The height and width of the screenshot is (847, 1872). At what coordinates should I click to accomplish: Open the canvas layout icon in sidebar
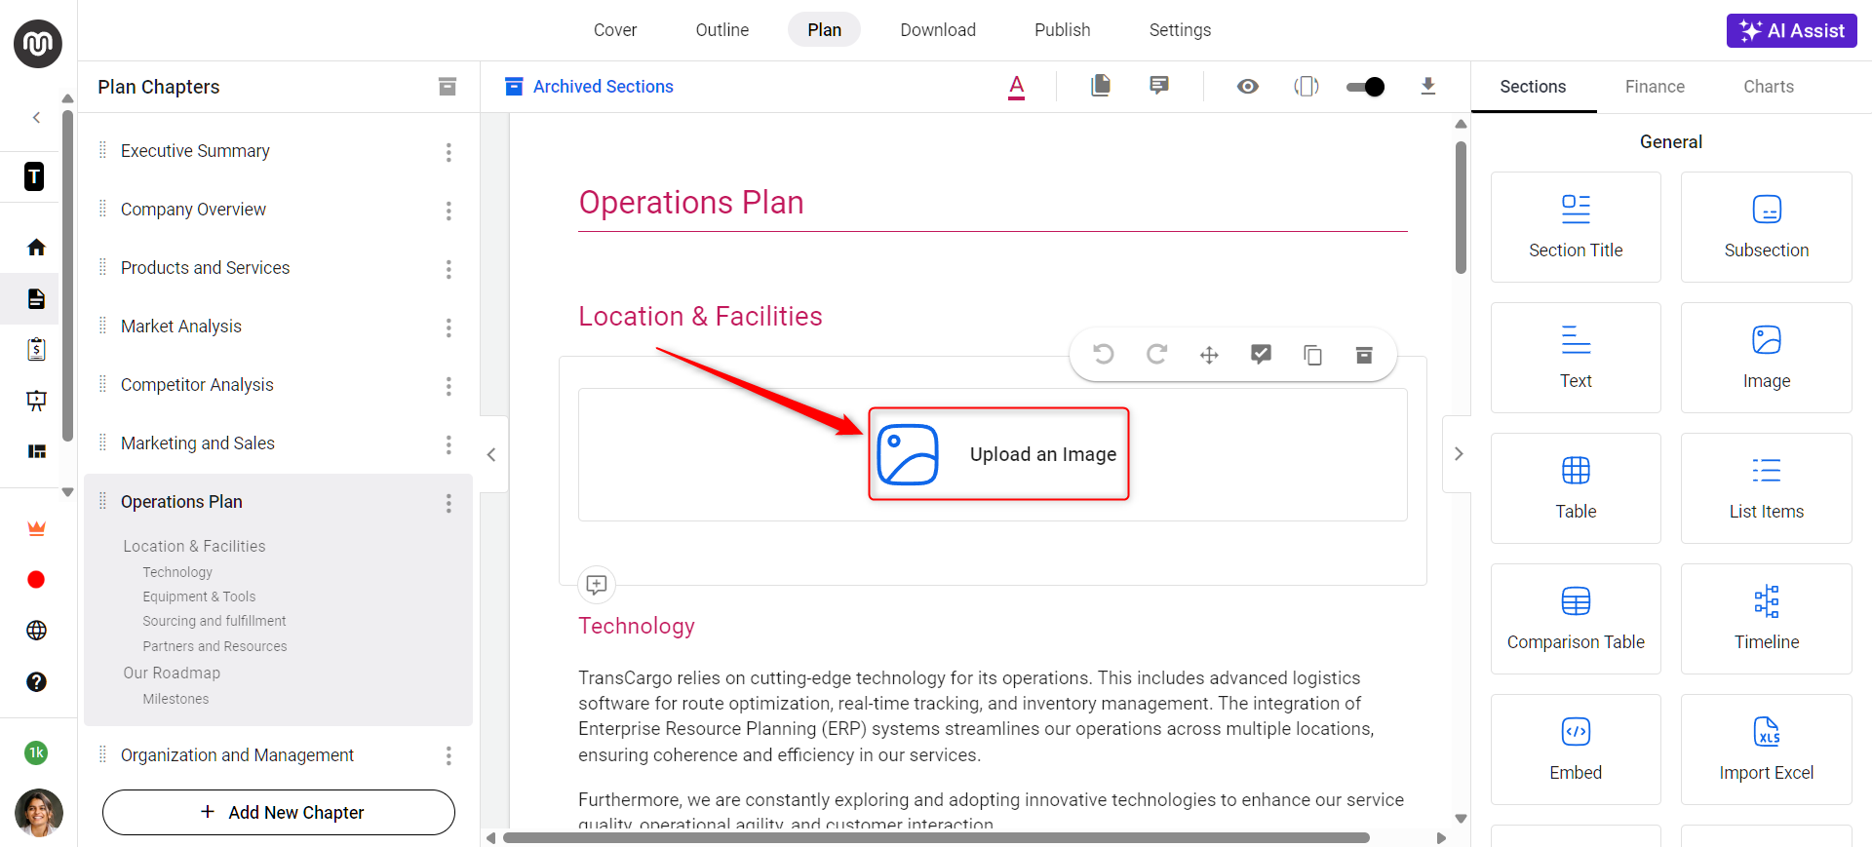(x=36, y=451)
